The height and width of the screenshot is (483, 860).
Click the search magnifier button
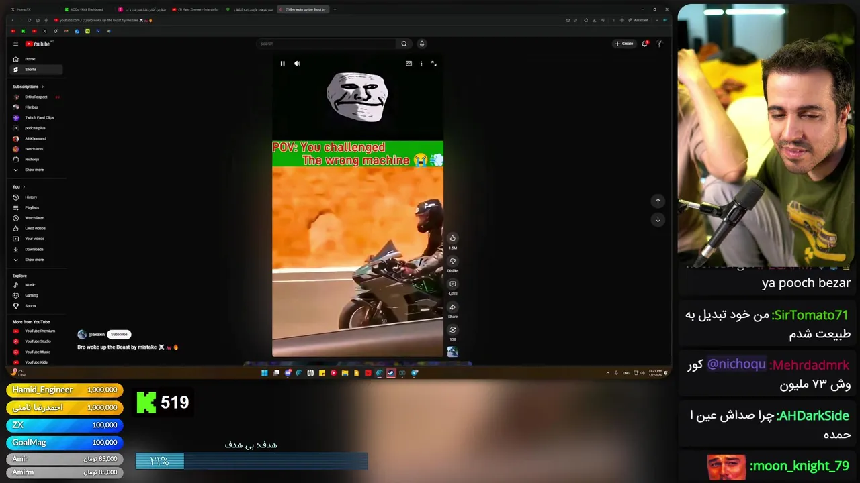[x=404, y=44]
